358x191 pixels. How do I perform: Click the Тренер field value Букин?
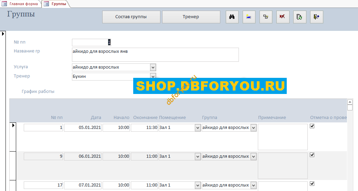pyautogui.click(x=111, y=76)
